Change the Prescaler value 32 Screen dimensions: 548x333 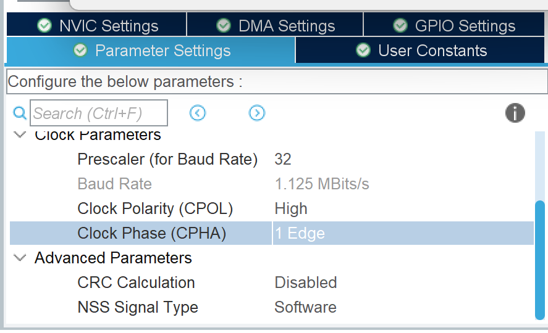click(x=403, y=159)
